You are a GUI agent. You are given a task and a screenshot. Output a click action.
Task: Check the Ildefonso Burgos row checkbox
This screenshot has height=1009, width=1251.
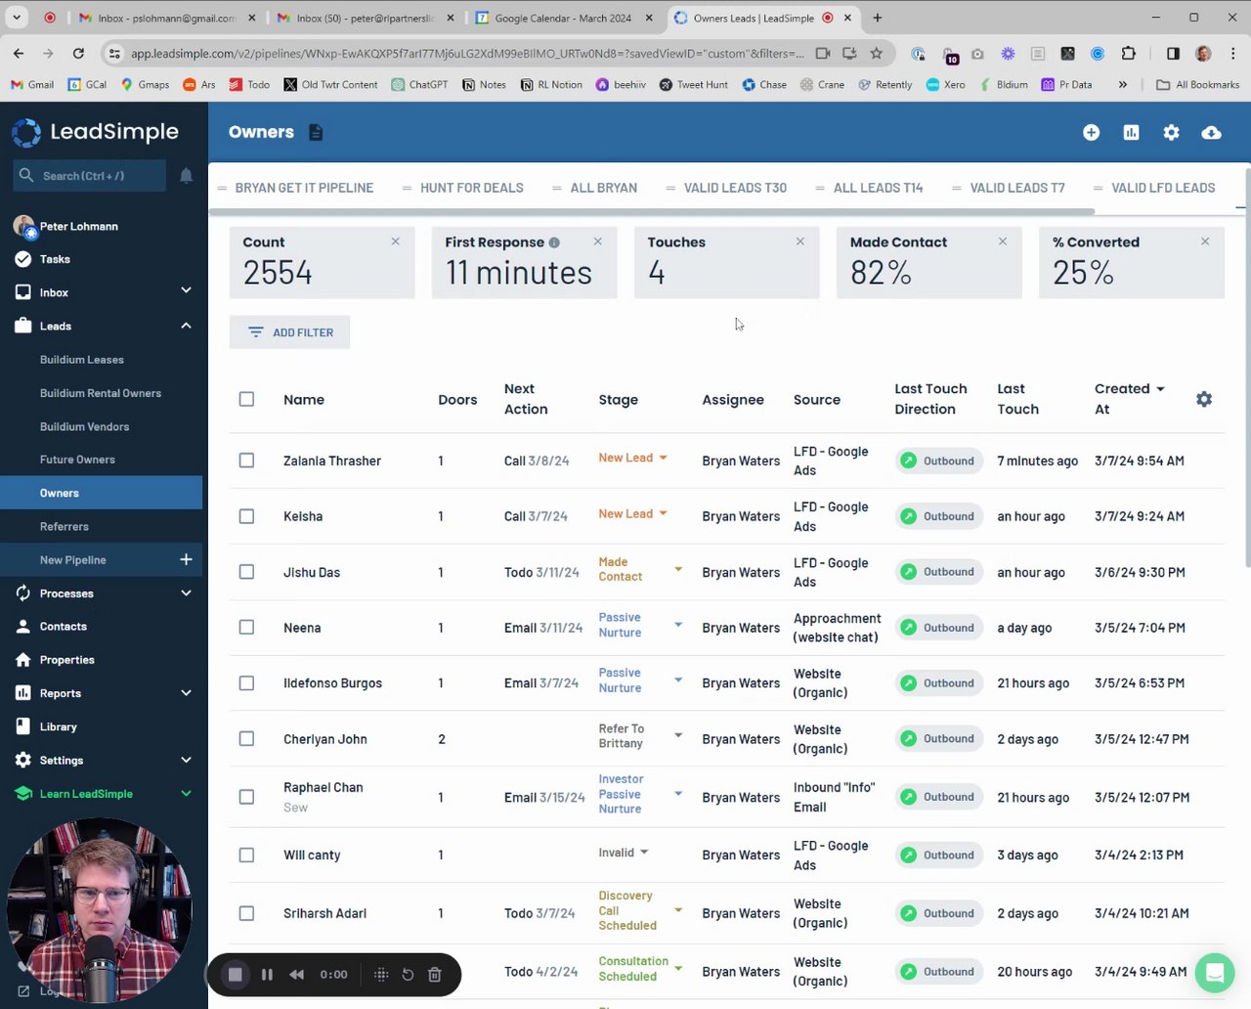pyautogui.click(x=246, y=683)
